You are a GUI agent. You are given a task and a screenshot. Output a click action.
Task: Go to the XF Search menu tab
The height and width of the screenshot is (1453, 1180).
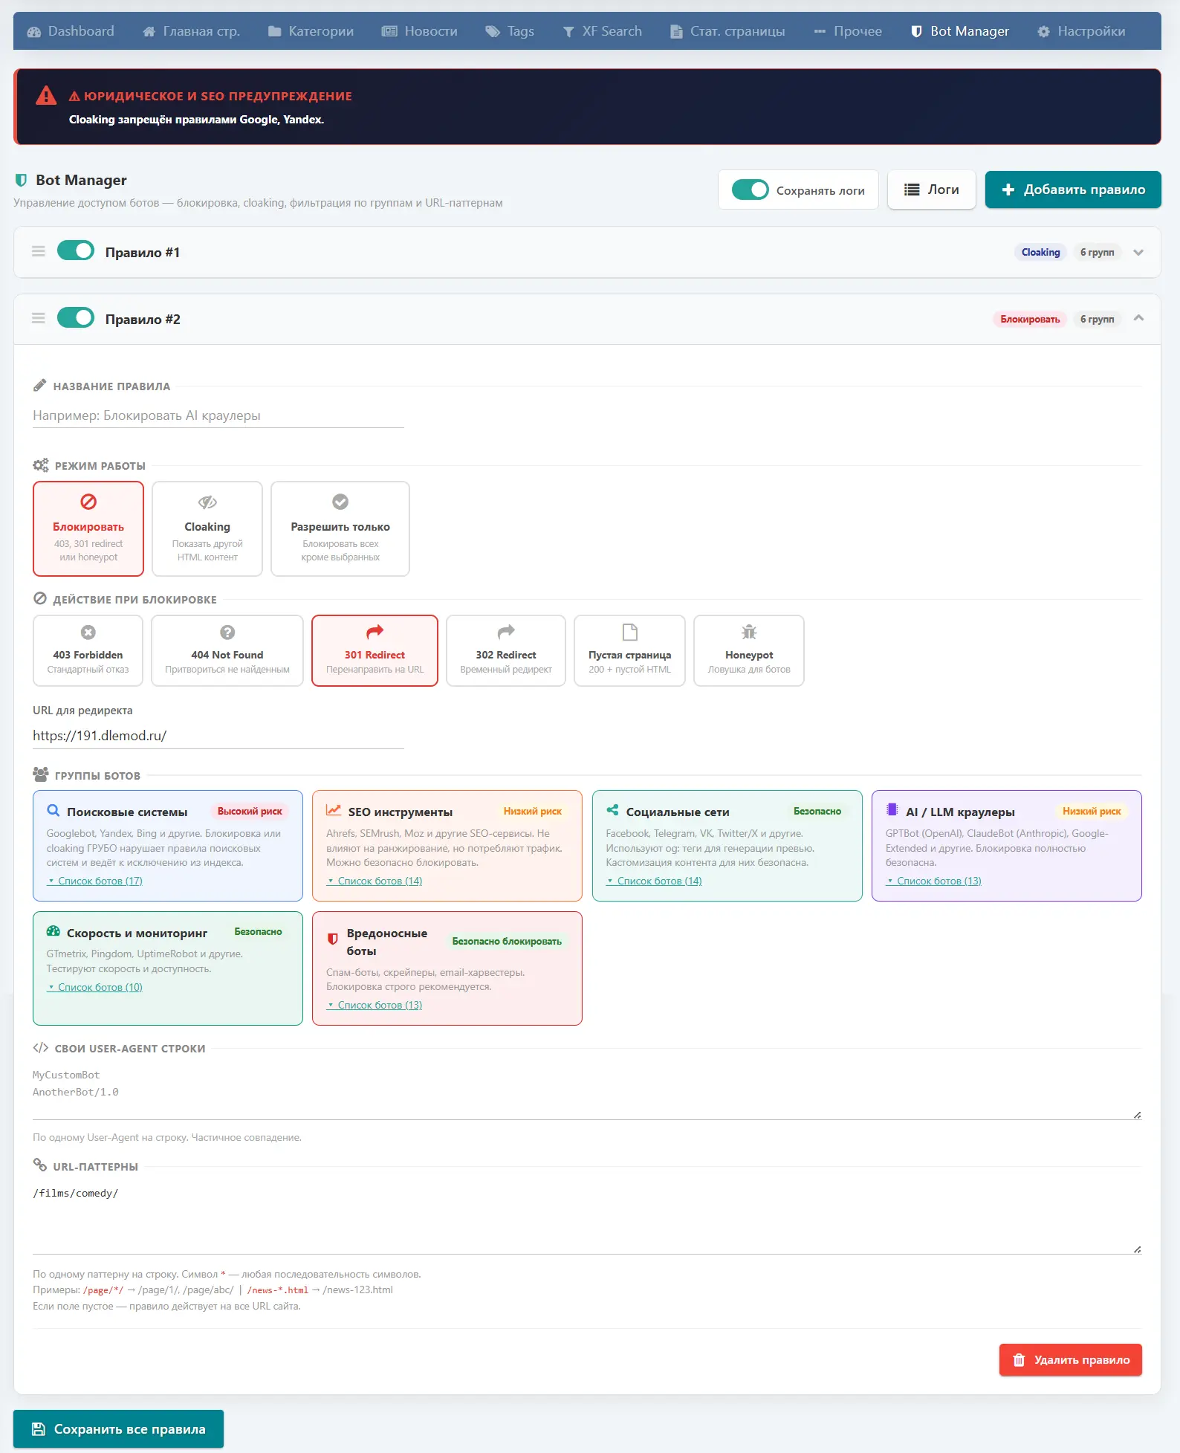(x=602, y=31)
